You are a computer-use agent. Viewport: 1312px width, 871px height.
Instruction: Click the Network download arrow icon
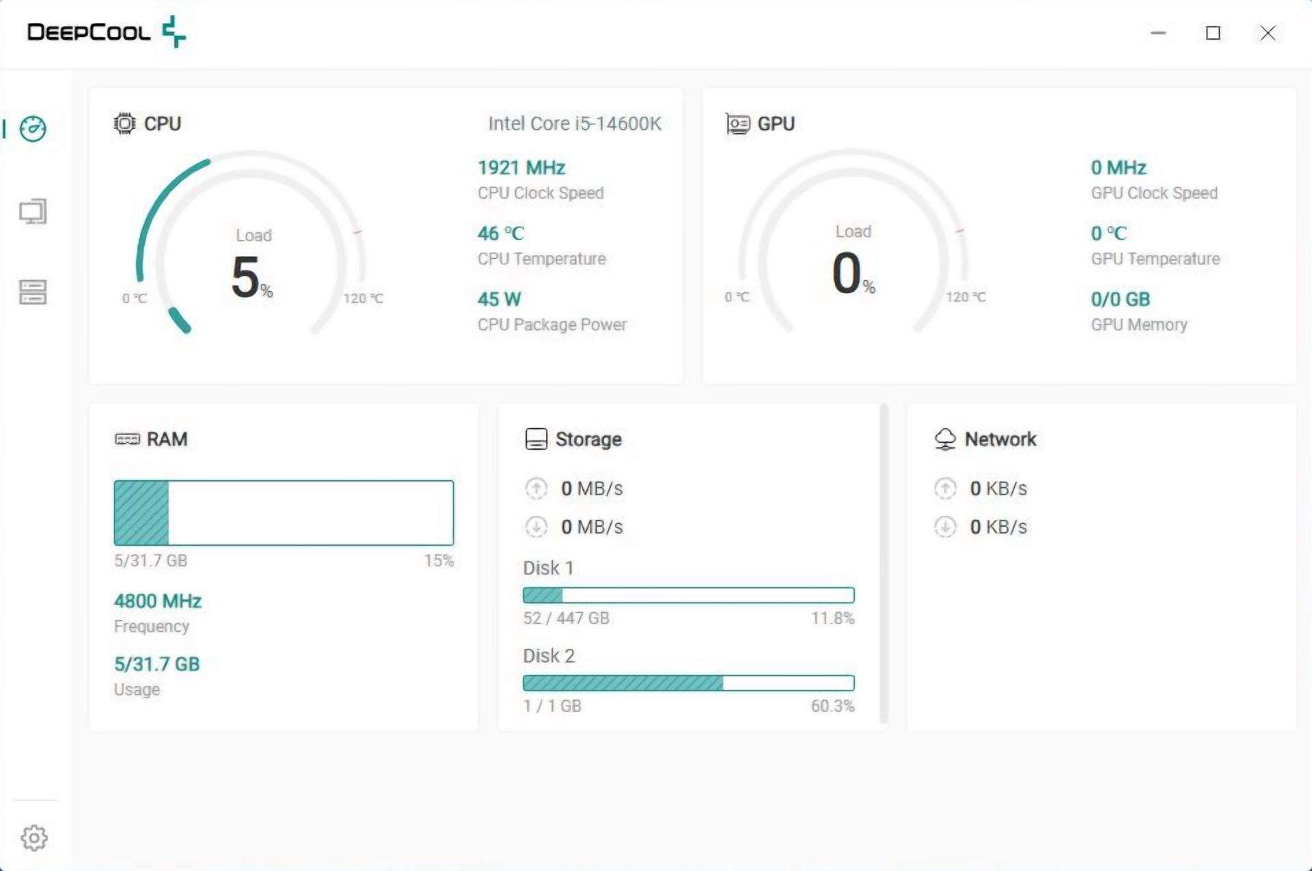[945, 527]
